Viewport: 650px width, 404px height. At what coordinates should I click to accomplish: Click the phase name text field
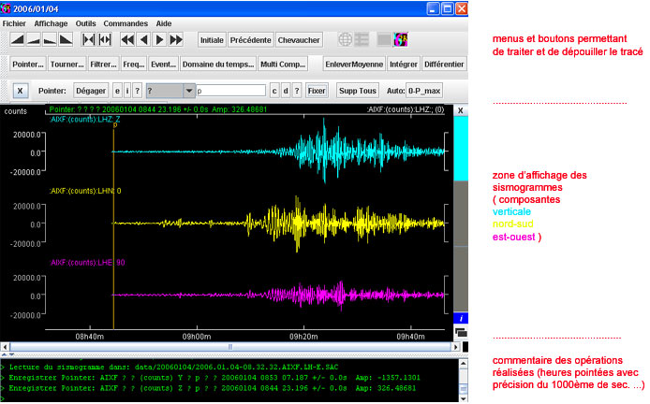(x=230, y=90)
